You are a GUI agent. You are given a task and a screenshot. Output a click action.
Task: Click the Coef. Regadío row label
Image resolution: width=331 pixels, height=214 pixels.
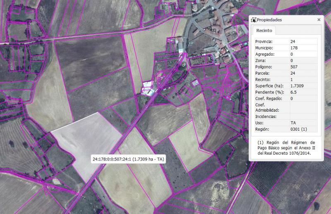point(269,99)
